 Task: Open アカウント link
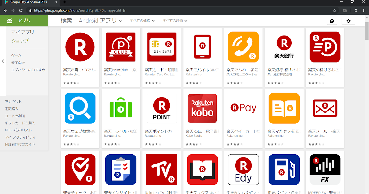point(13,102)
